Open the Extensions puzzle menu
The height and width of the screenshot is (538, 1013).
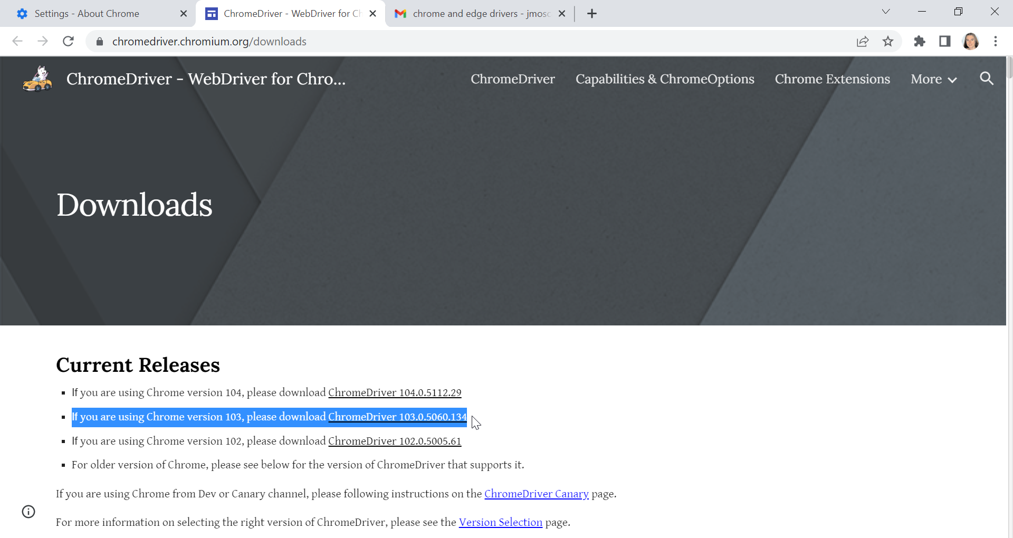[920, 41]
